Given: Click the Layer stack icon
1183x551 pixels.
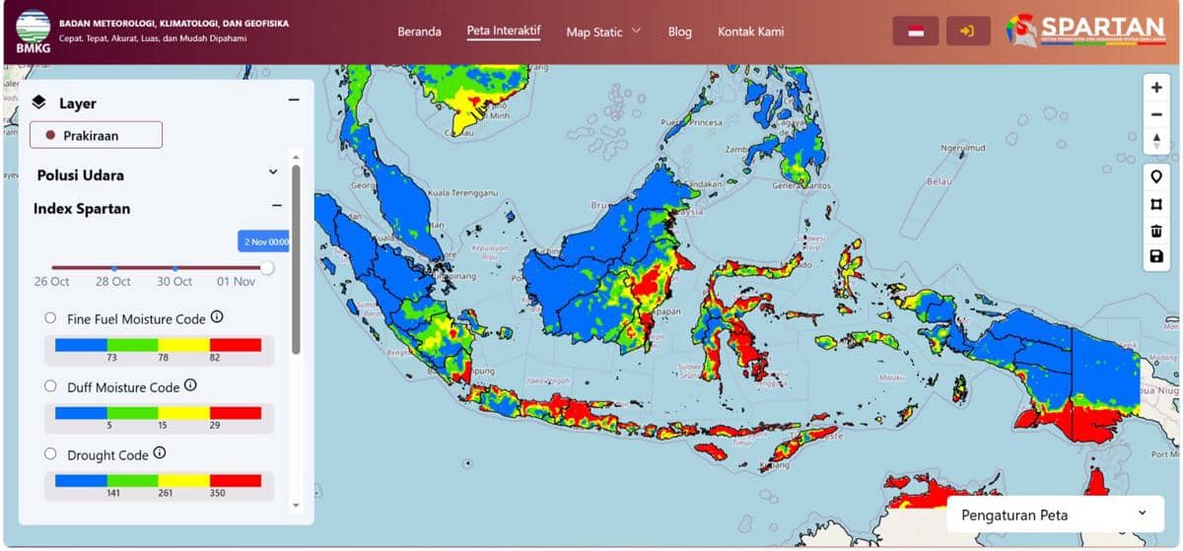Looking at the screenshot, I should click(39, 103).
